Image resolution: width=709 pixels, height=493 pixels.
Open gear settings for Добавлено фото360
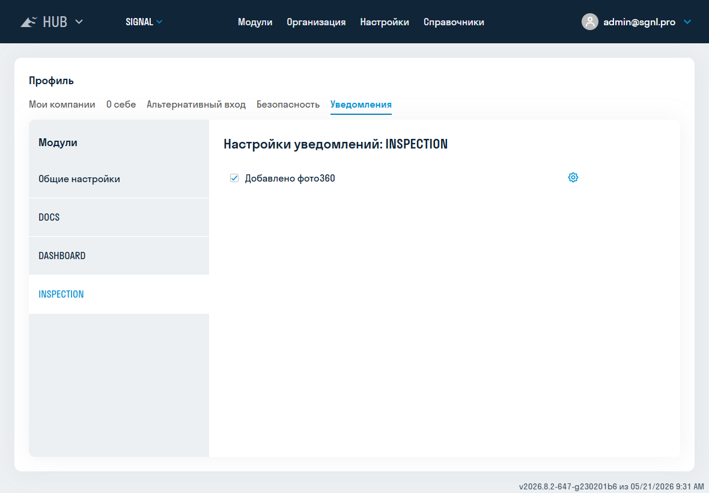573,177
